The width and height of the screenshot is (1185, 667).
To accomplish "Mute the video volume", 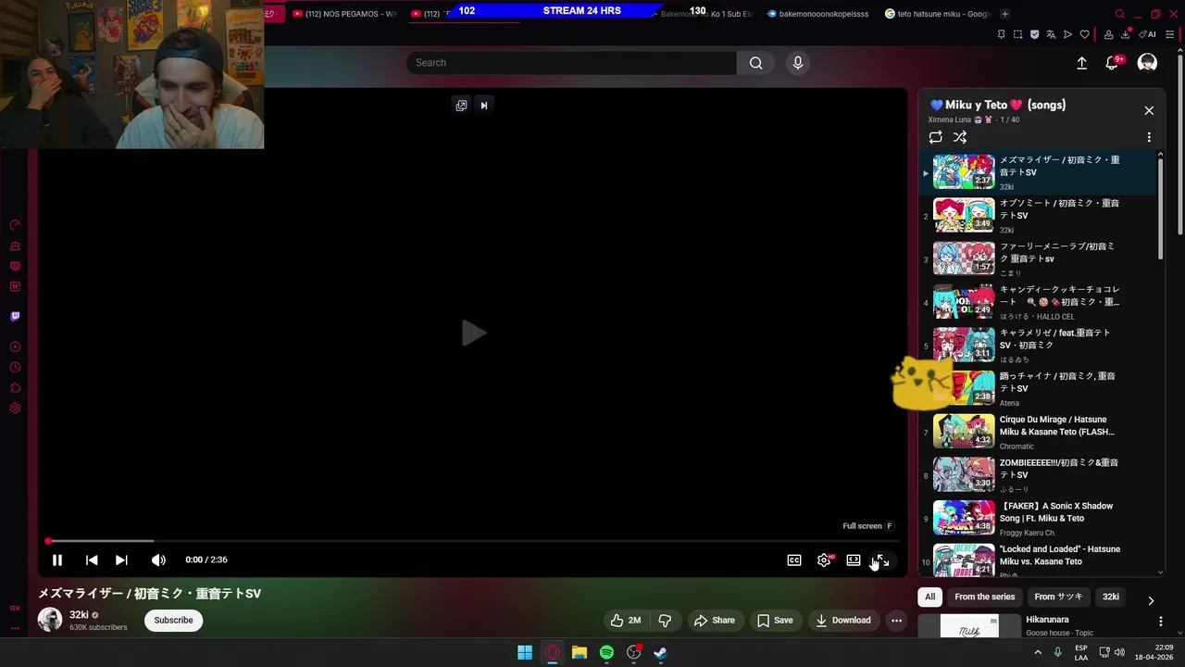I will [x=158, y=560].
